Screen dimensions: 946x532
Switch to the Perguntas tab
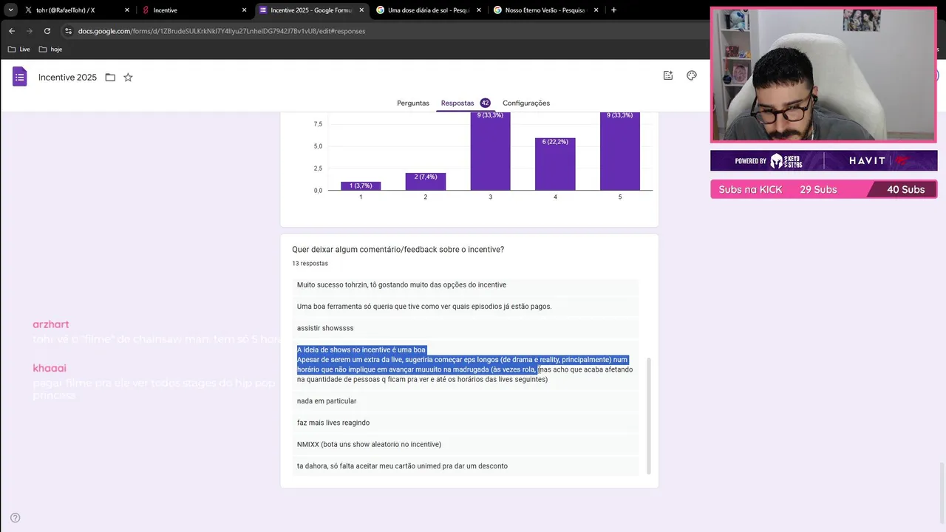[413, 103]
